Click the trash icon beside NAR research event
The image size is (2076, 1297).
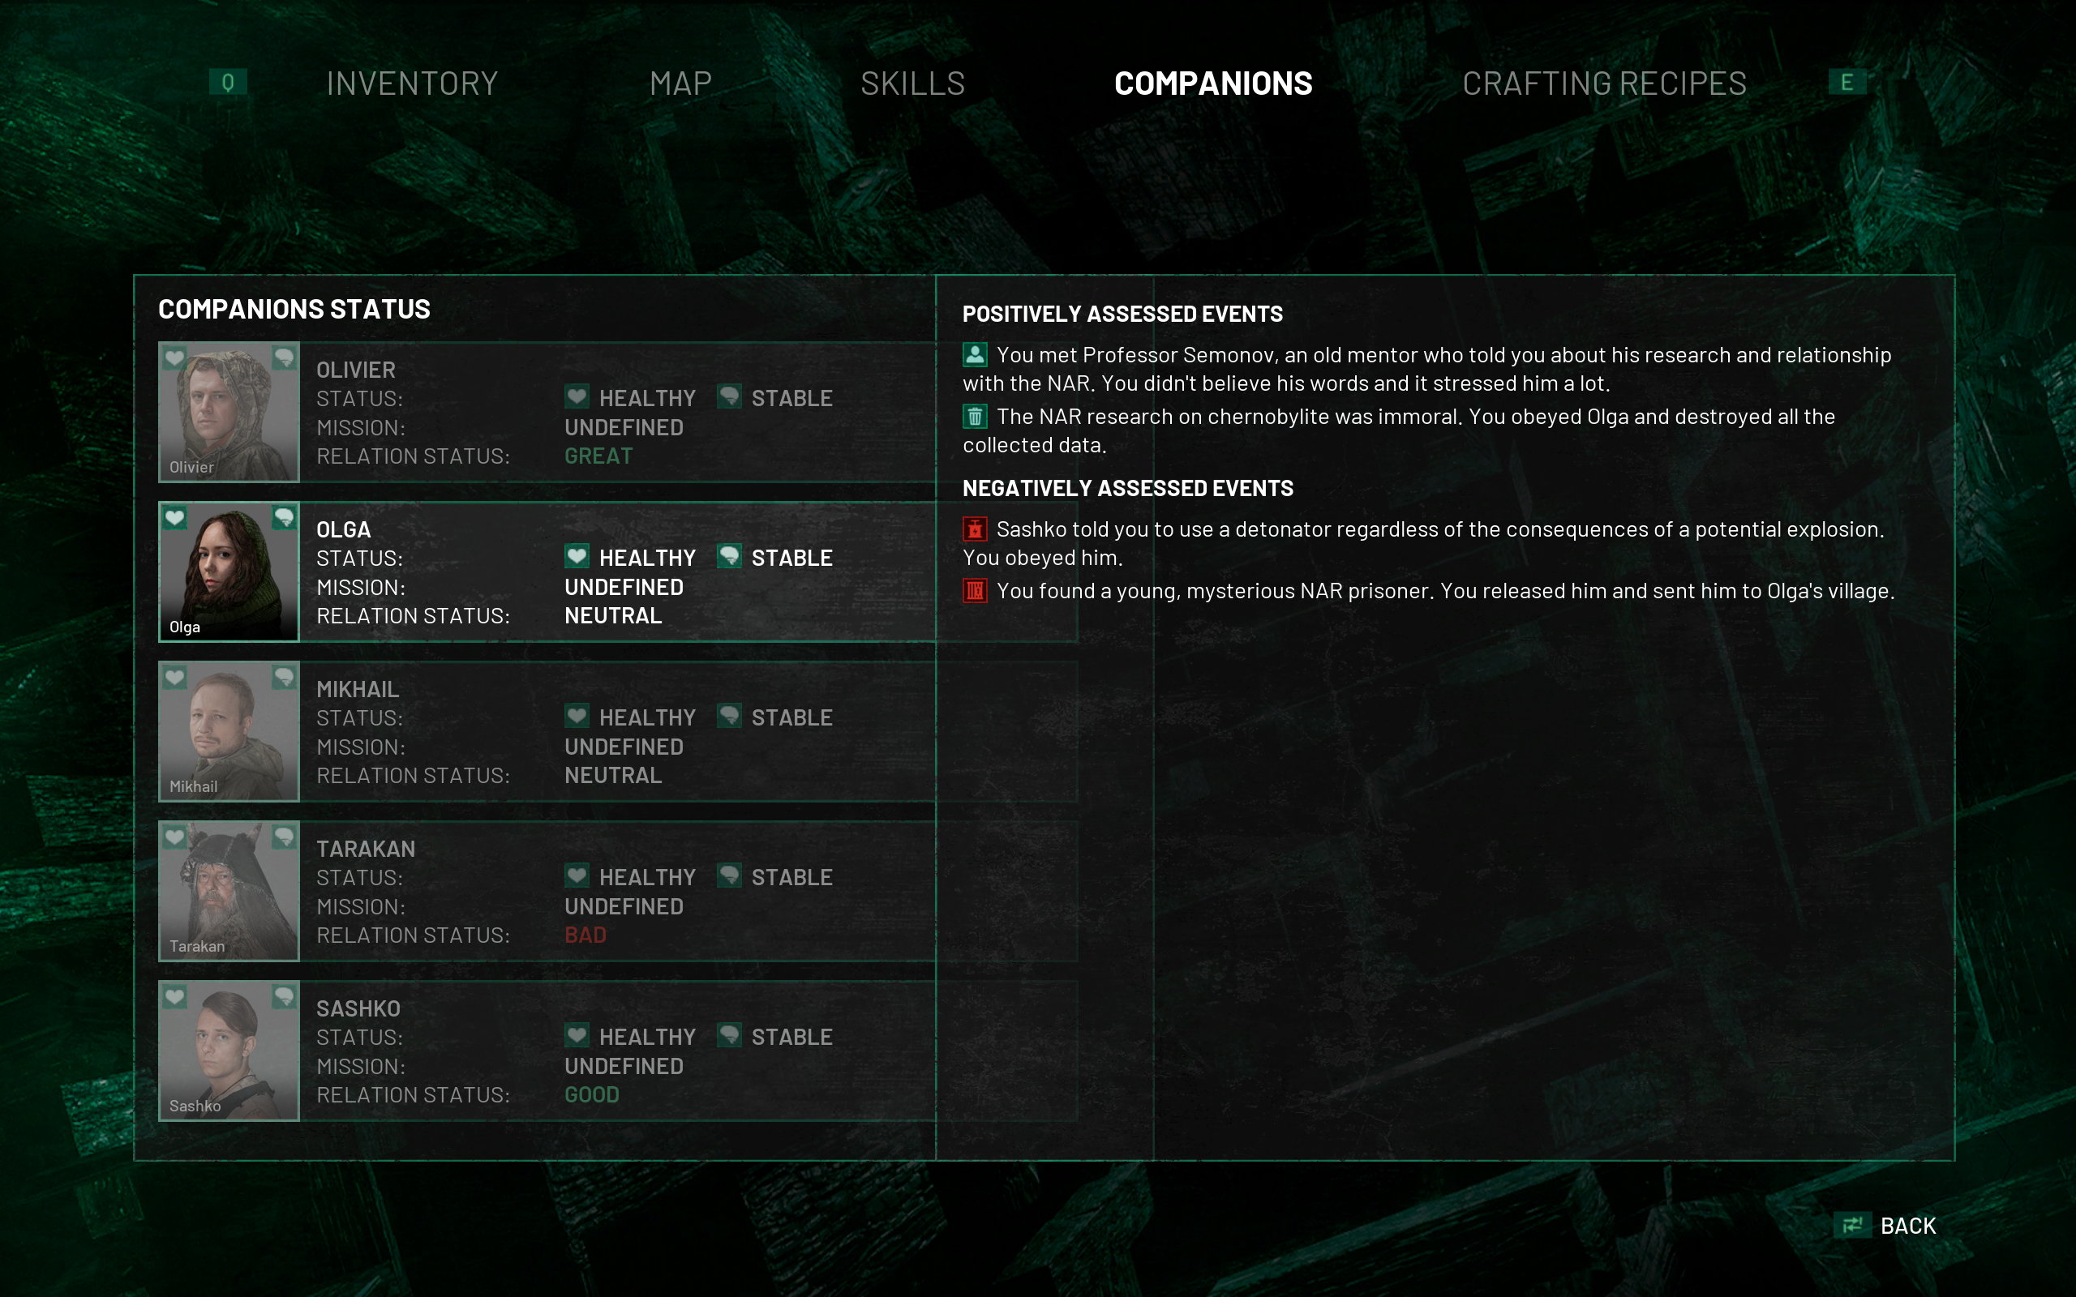(975, 416)
